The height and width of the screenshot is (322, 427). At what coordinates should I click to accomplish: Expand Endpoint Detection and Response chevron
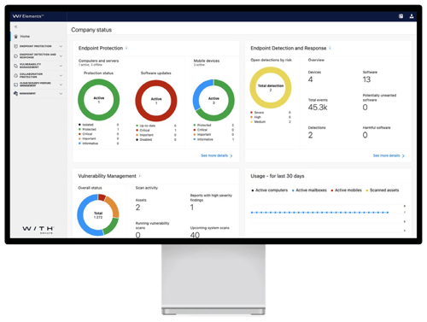click(61, 56)
